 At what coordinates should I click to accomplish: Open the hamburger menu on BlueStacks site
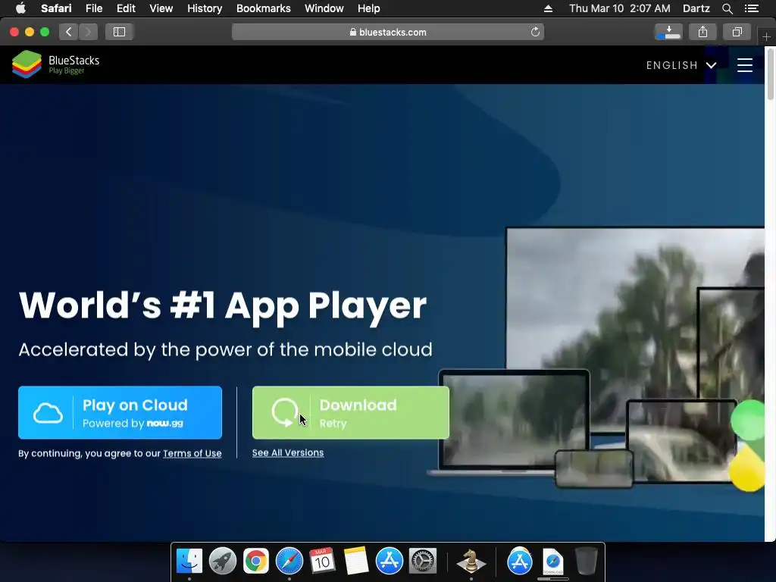point(744,65)
